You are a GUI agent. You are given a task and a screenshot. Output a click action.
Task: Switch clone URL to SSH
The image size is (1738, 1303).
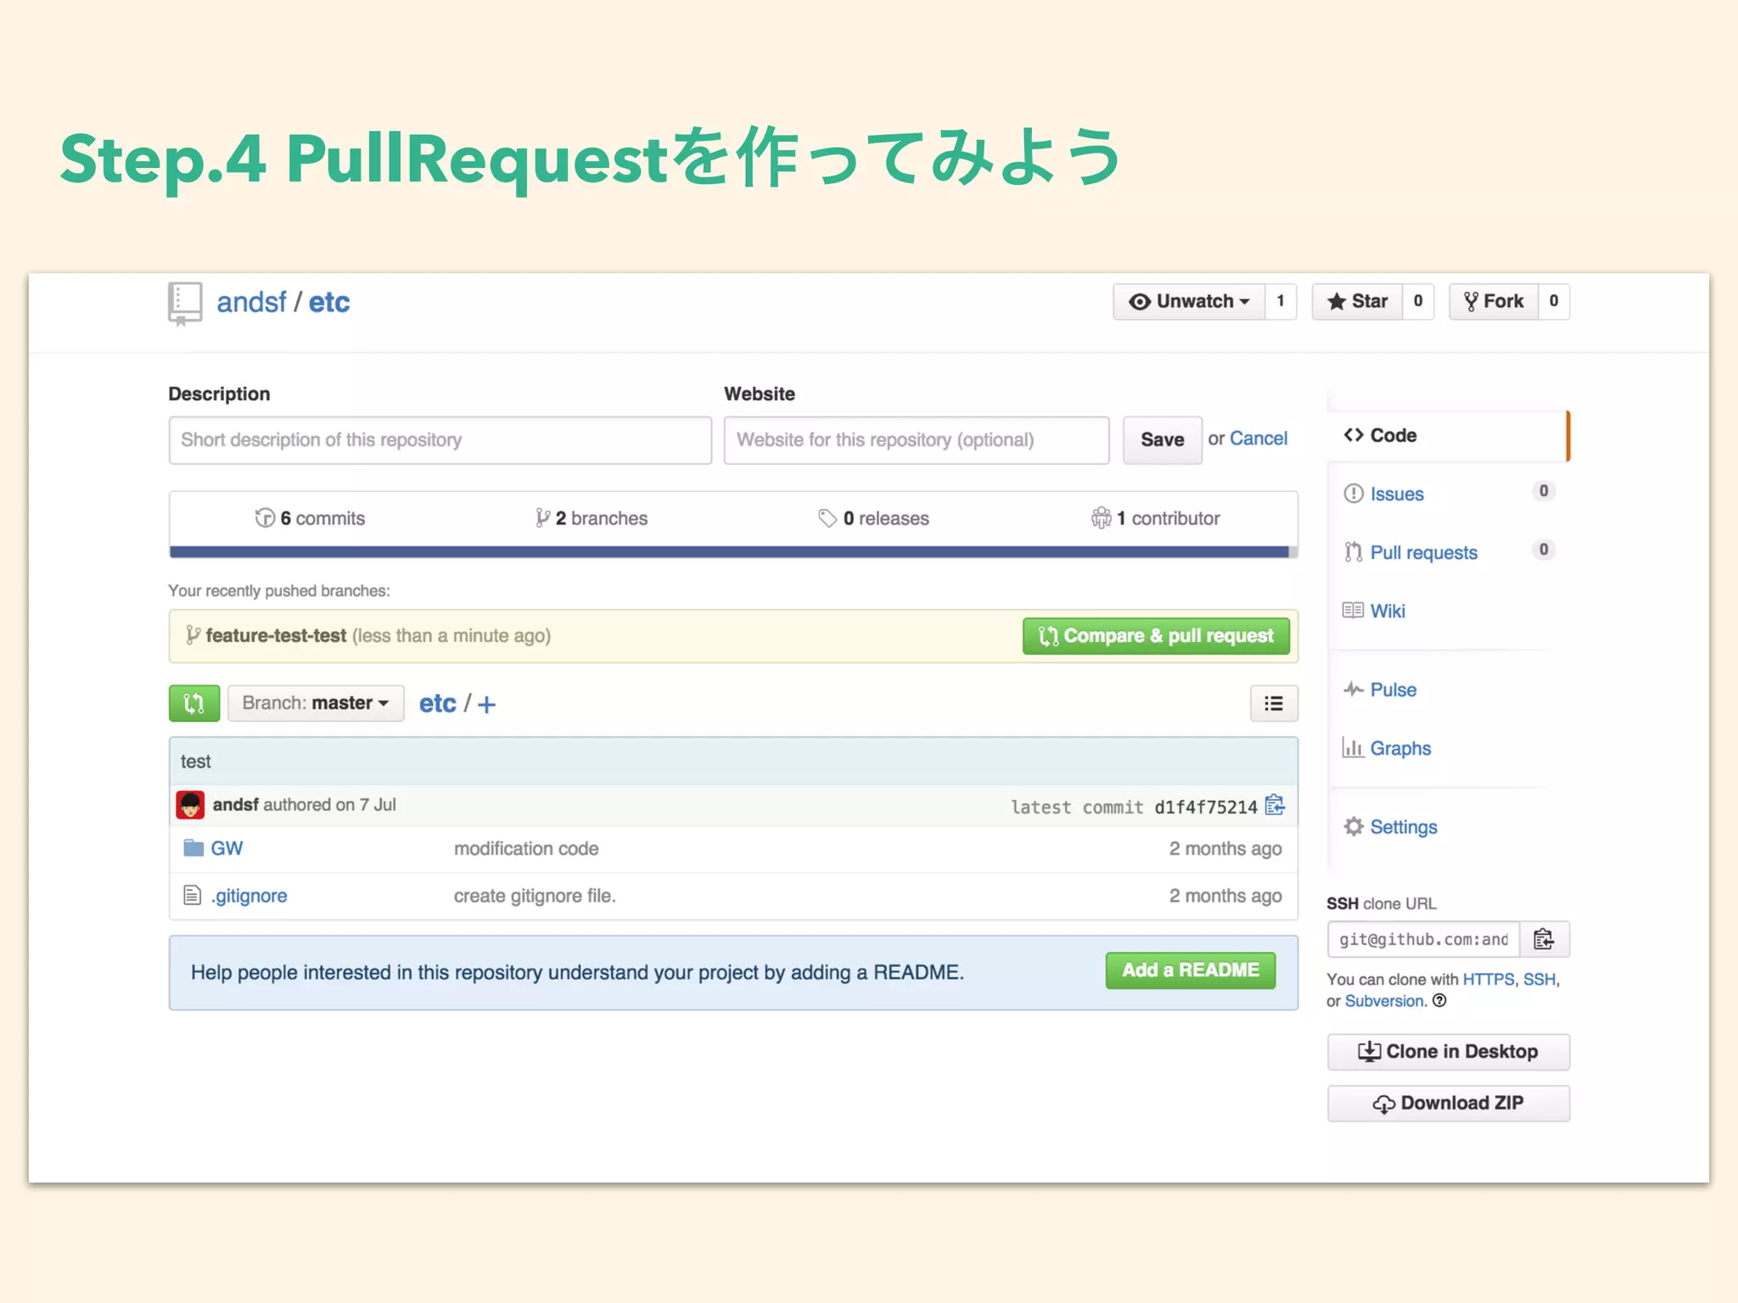click(x=1539, y=979)
